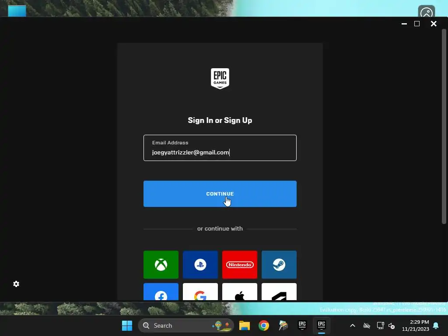The width and height of the screenshot is (448, 336).
Task: Click the blue CONTINUE button
Action: tap(220, 194)
